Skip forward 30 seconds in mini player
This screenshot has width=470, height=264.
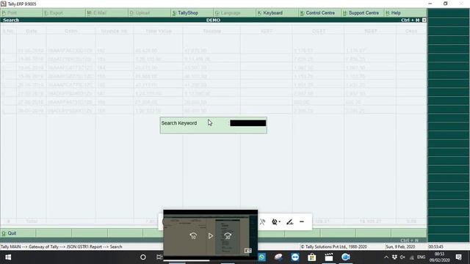click(228, 236)
